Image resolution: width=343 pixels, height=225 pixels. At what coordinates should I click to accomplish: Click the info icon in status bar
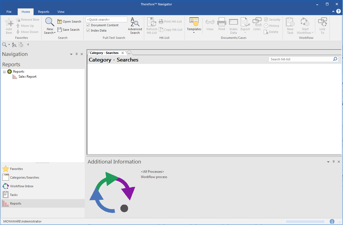point(332,221)
